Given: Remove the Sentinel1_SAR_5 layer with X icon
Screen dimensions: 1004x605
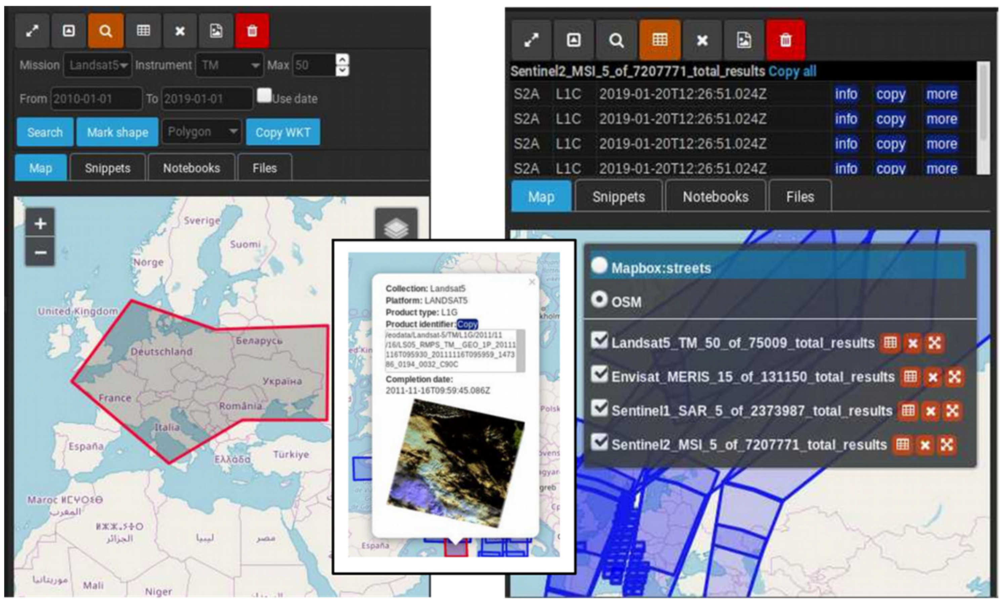Looking at the screenshot, I should (x=930, y=411).
